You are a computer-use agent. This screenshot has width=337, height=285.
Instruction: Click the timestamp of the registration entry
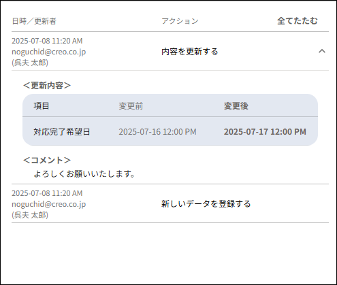(47, 193)
